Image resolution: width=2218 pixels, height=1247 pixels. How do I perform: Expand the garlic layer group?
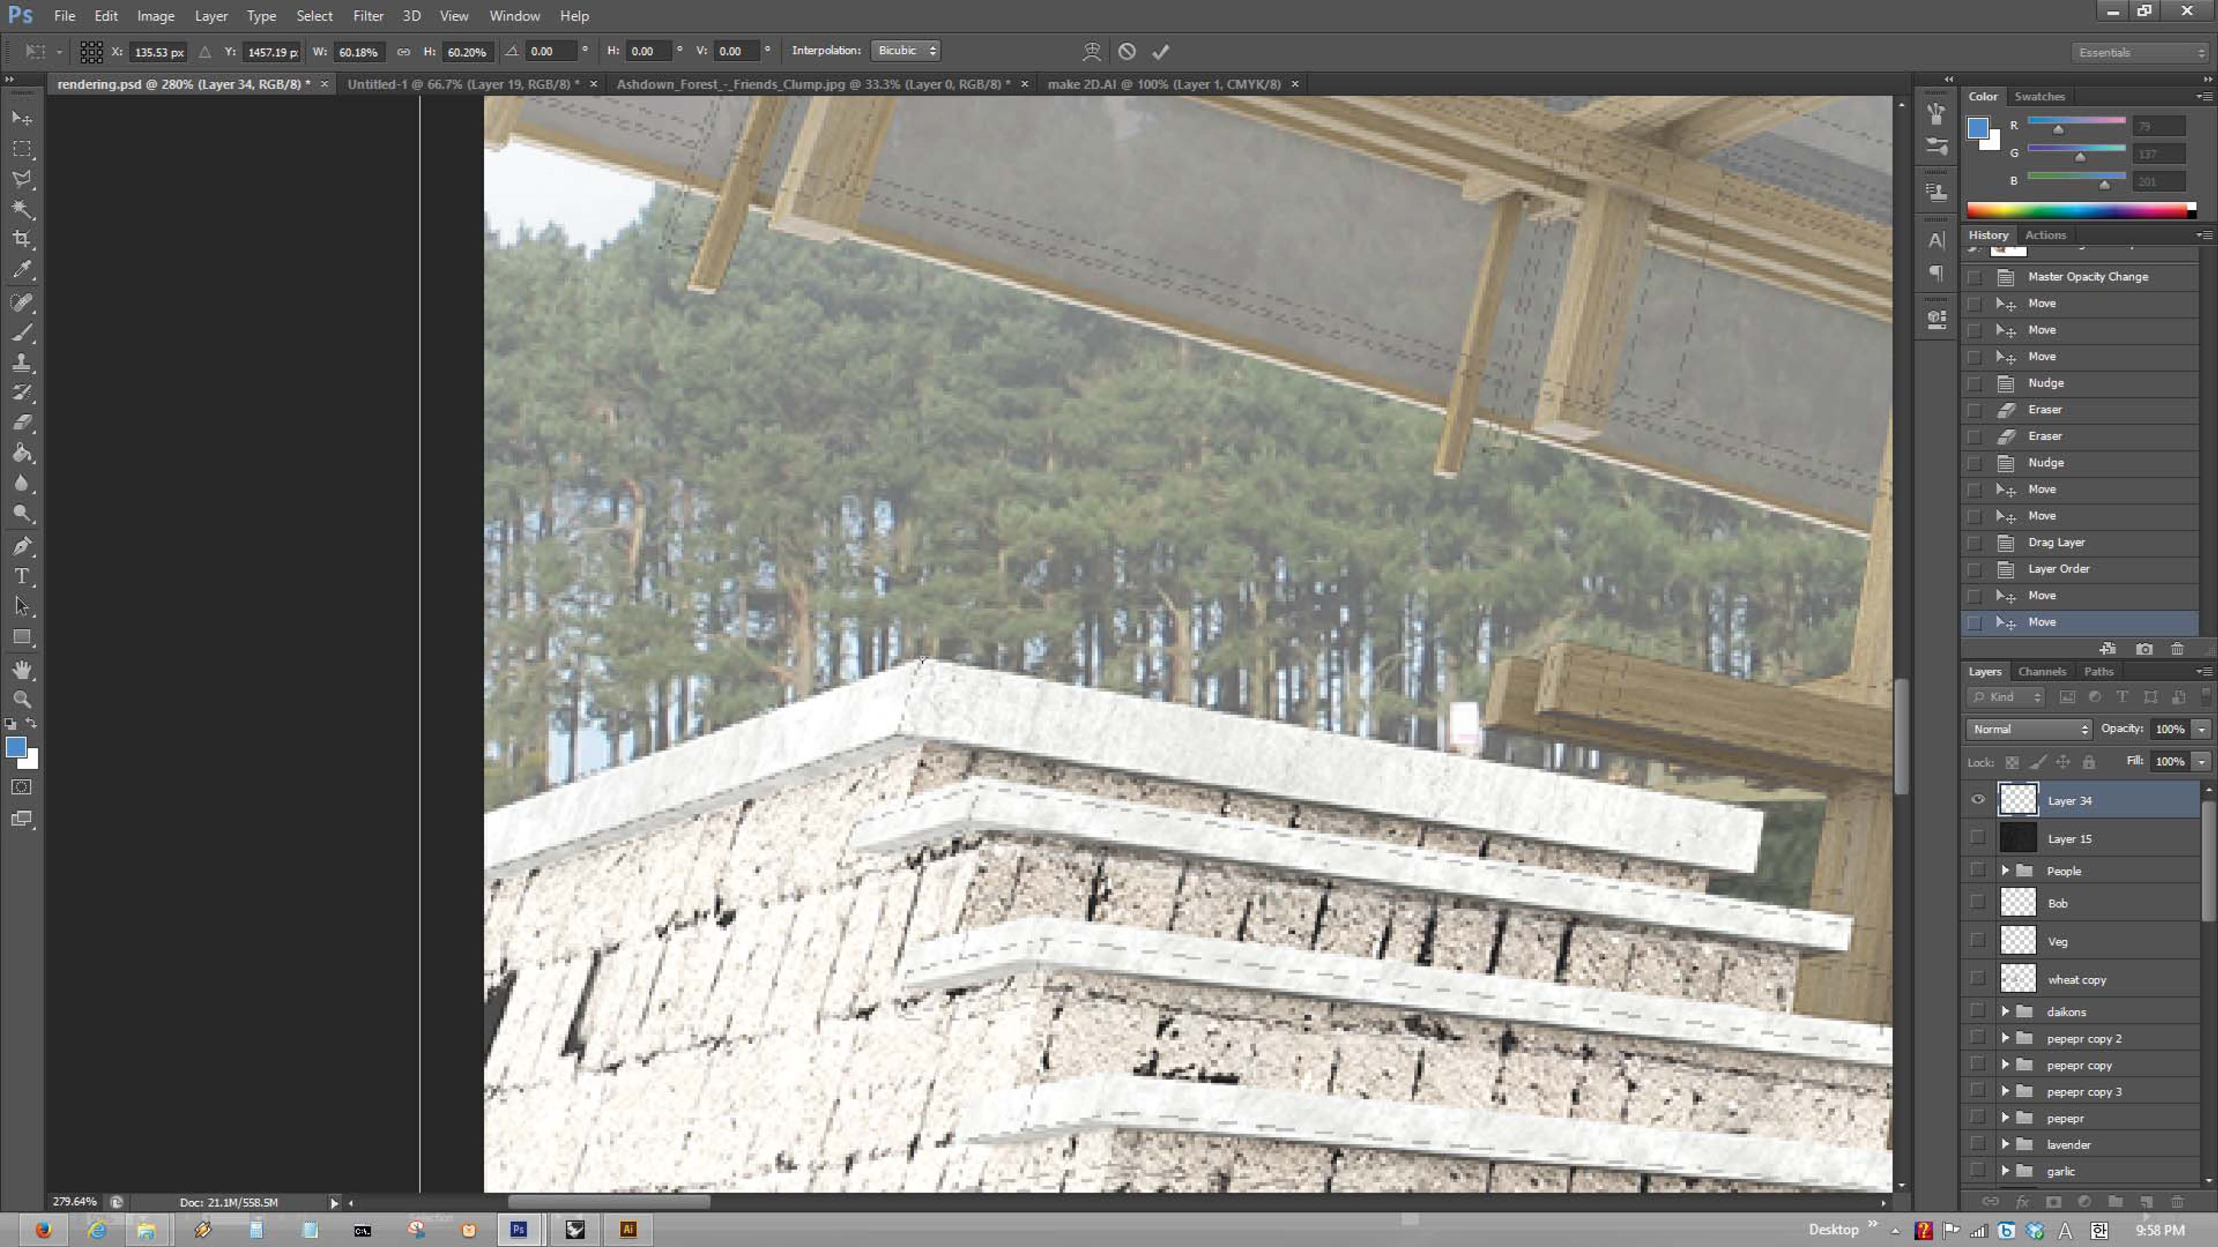pyautogui.click(x=2006, y=1171)
